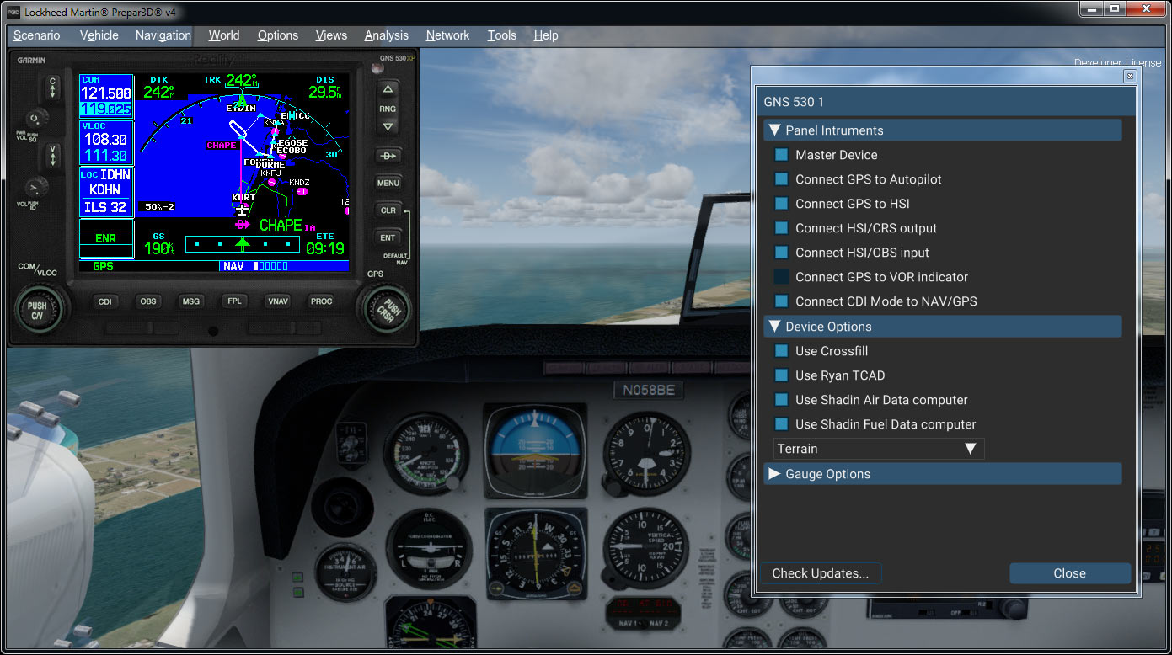The width and height of the screenshot is (1172, 655).
Task: Select standby COM frequency 119.025
Action: (x=106, y=109)
